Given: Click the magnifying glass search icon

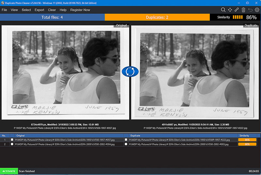Looking at the screenshot, I should tap(223, 10).
